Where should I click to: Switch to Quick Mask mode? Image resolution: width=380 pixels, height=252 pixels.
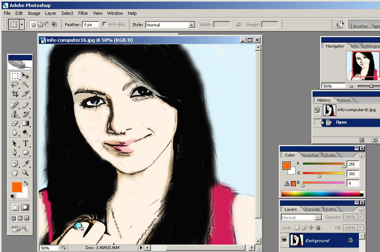(x=26, y=207)
